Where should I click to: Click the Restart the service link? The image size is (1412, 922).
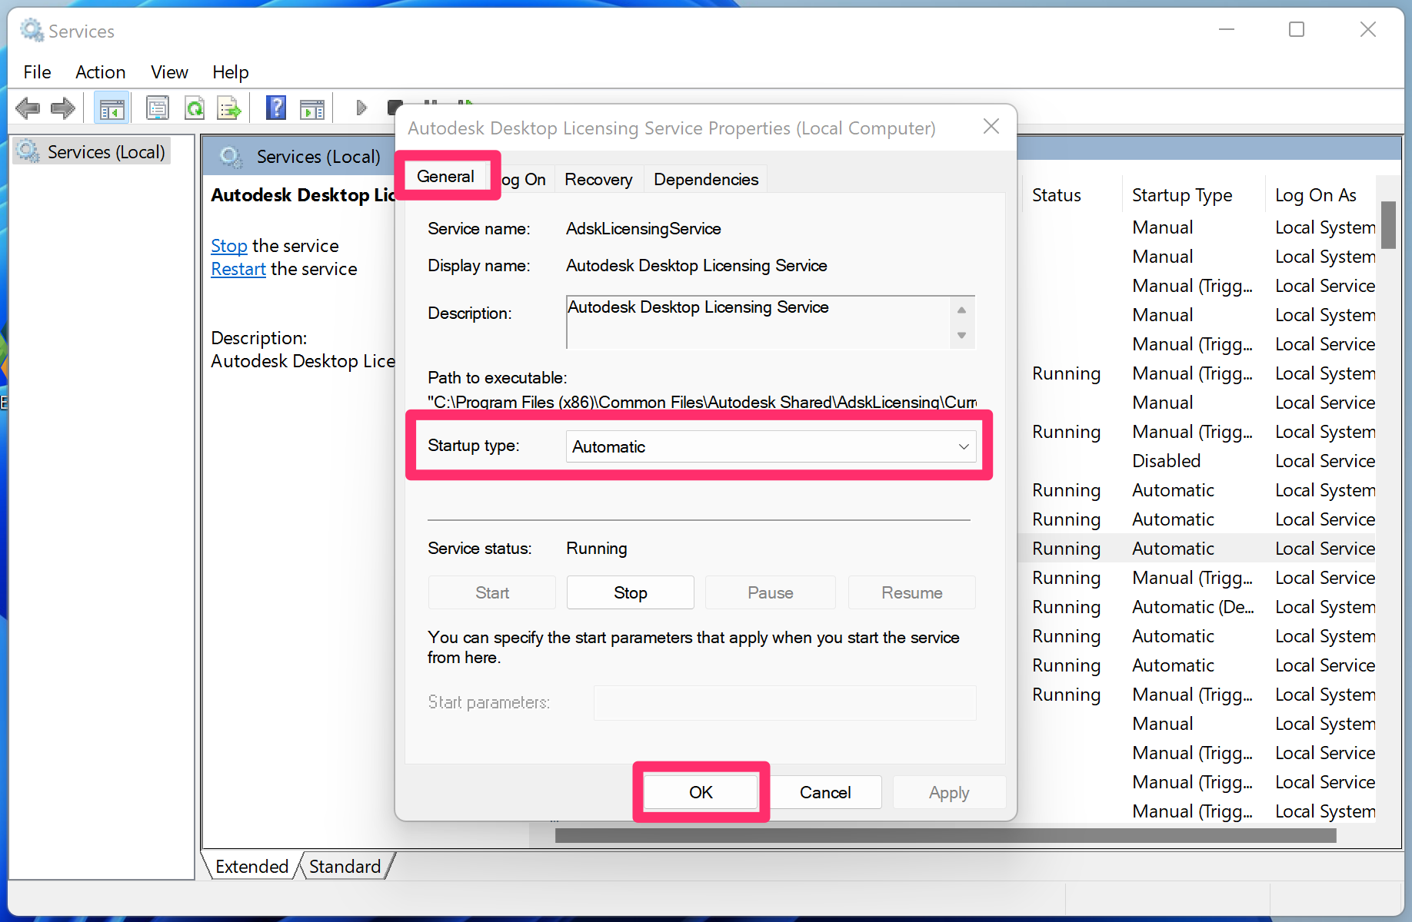(x=238, y=269)
